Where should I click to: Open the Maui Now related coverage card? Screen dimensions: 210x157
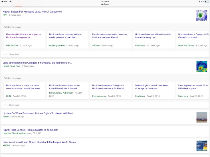click(193, 90)
